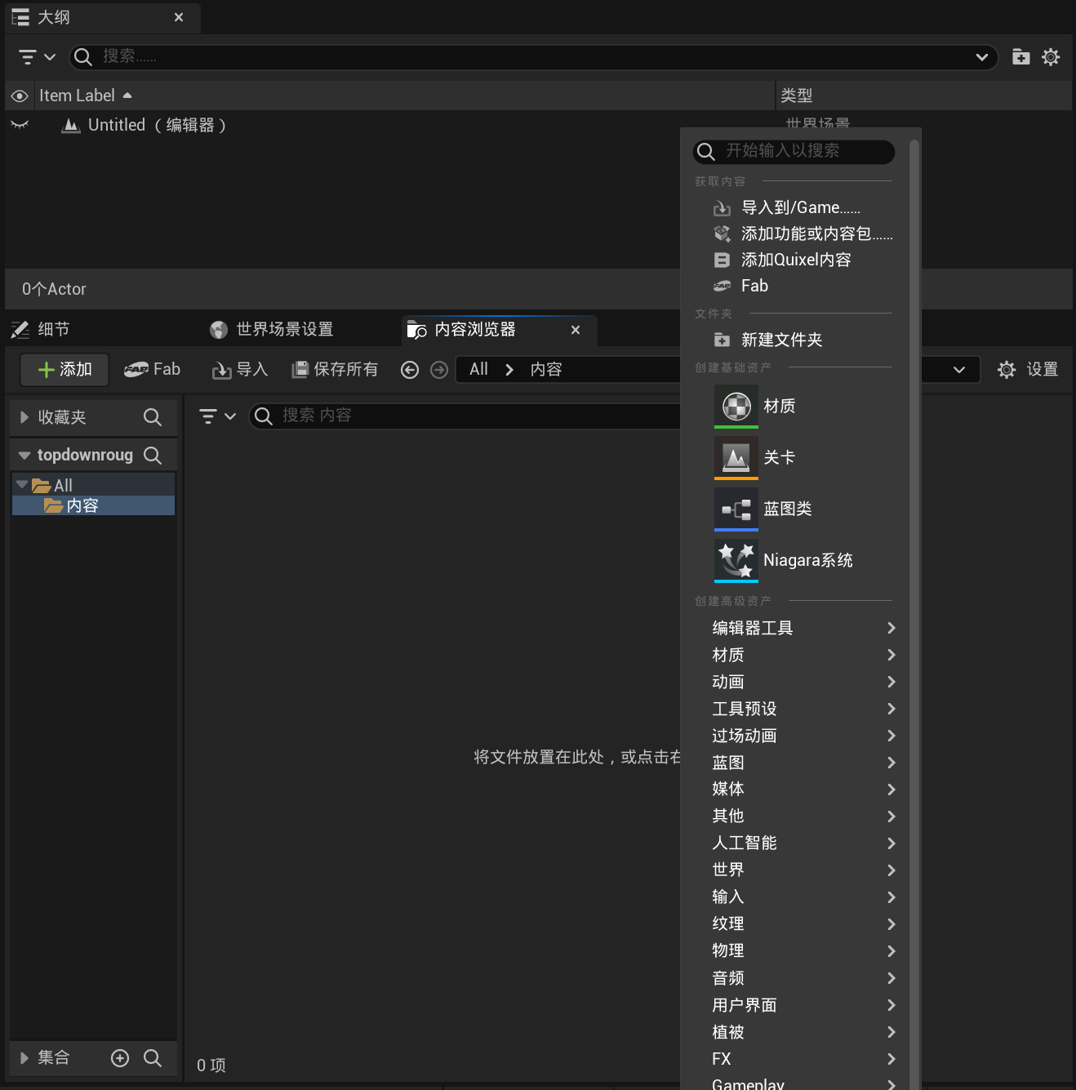
Task: Click the 内容 breadcrumb
Action: [x=546, y=369]
